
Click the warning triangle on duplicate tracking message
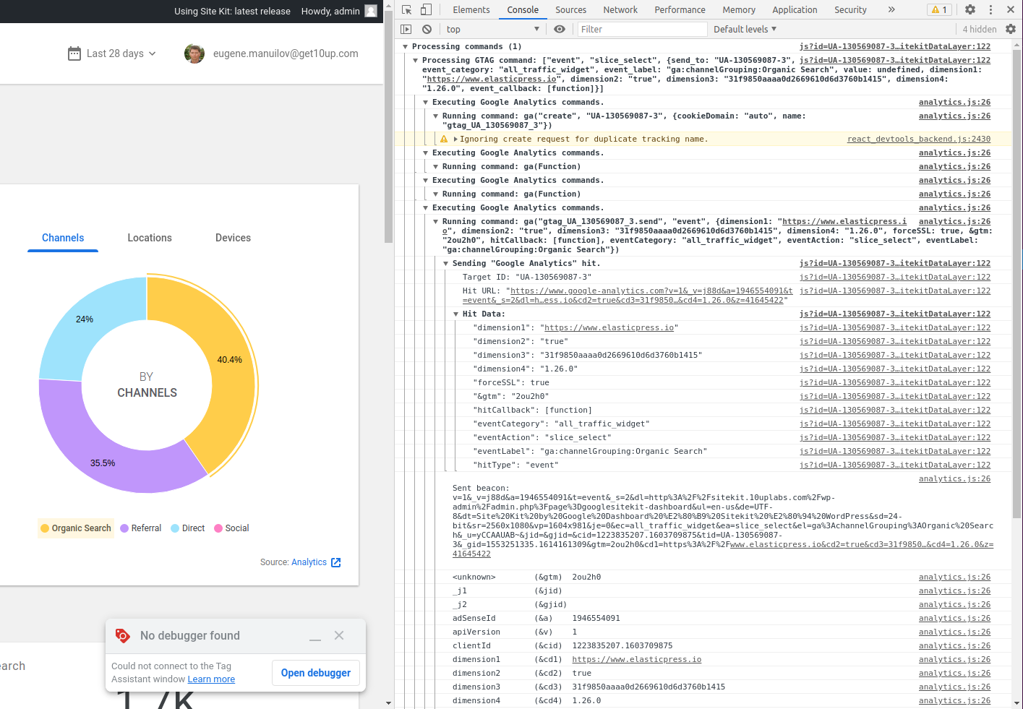pos(444,139)
